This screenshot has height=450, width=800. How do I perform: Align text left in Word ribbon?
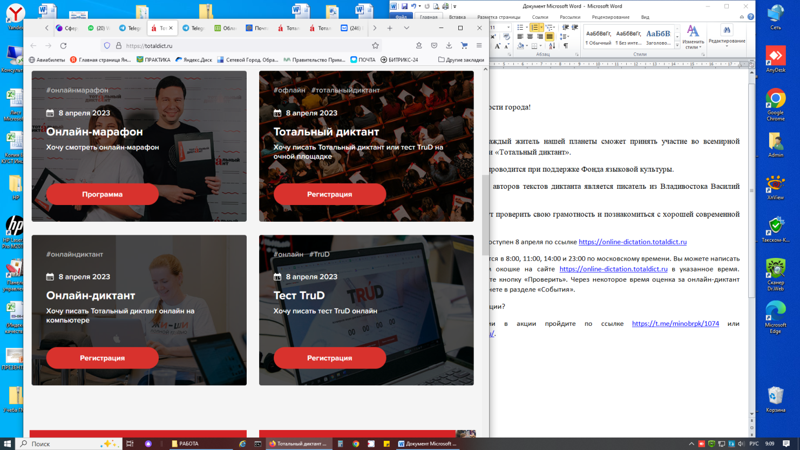(x=520, y=37)
